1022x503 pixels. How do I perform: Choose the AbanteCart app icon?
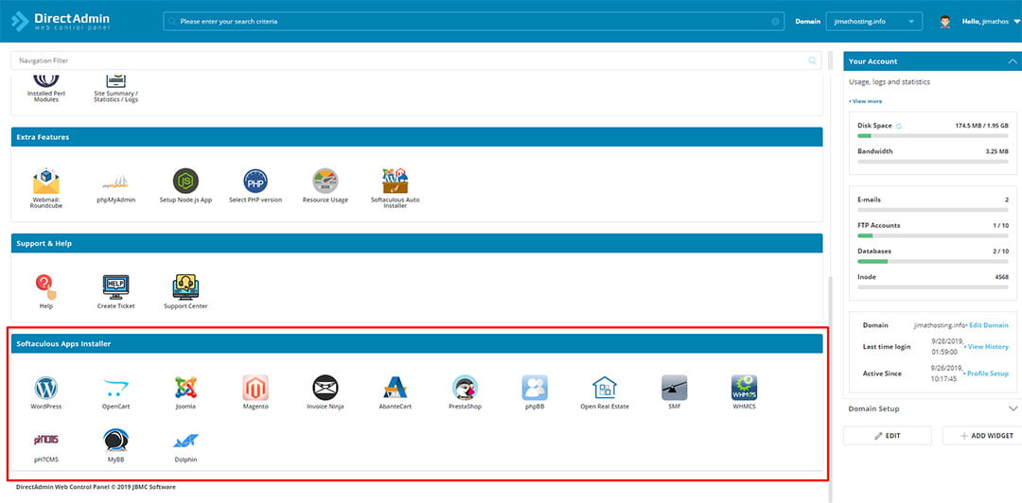tap(395, 389)
